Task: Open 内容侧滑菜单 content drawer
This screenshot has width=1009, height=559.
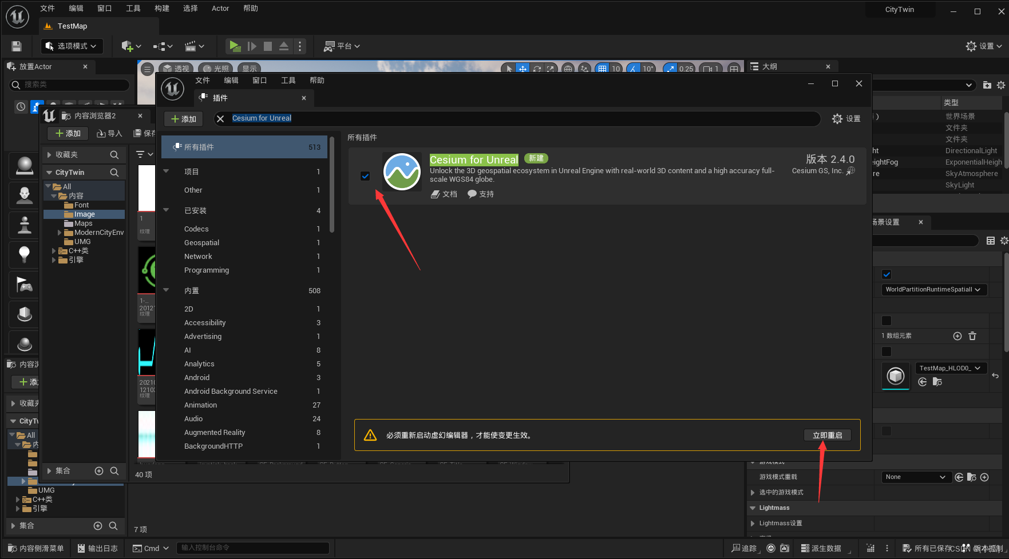Action: (x=36, y=549)
